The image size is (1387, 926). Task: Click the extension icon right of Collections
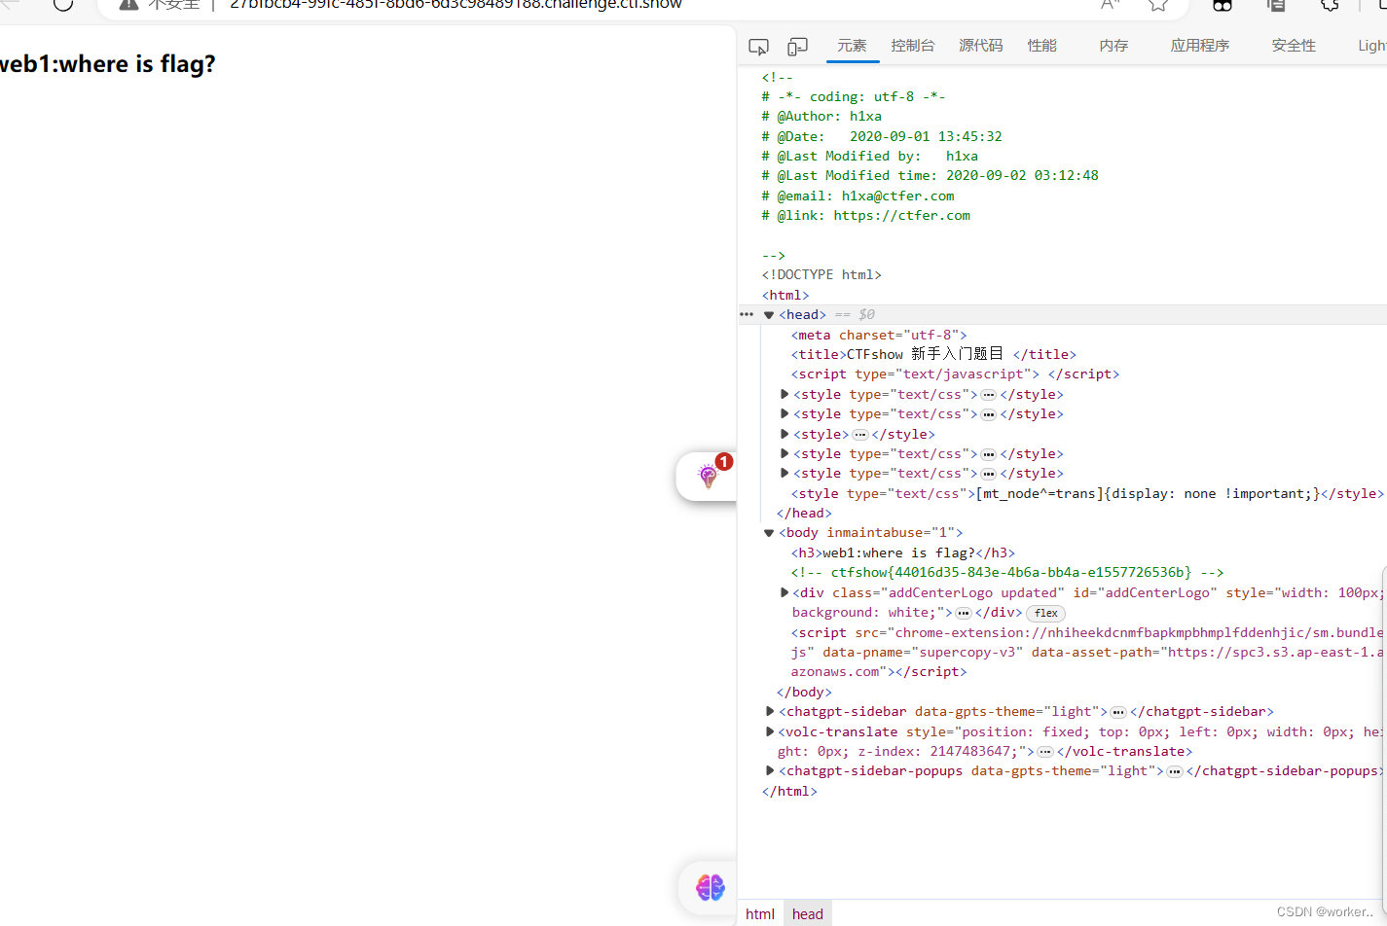click(1330, 6)
